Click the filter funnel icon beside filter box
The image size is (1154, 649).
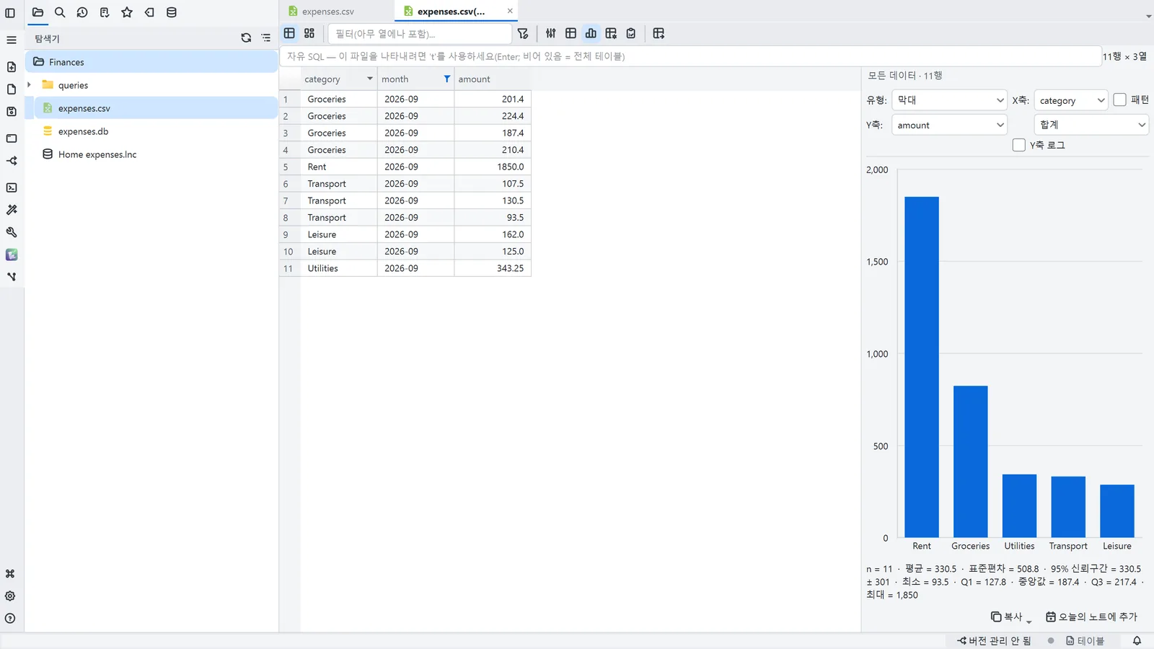[523, 33]
